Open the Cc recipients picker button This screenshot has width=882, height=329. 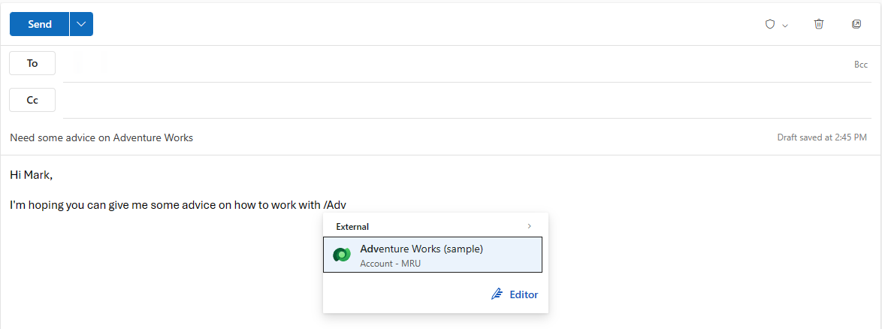click(x=32, y=100)
